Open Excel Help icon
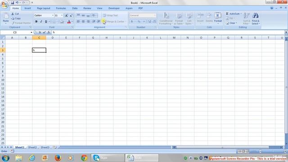This screenshot has width=288, height=162. click(x=272, y=8)
